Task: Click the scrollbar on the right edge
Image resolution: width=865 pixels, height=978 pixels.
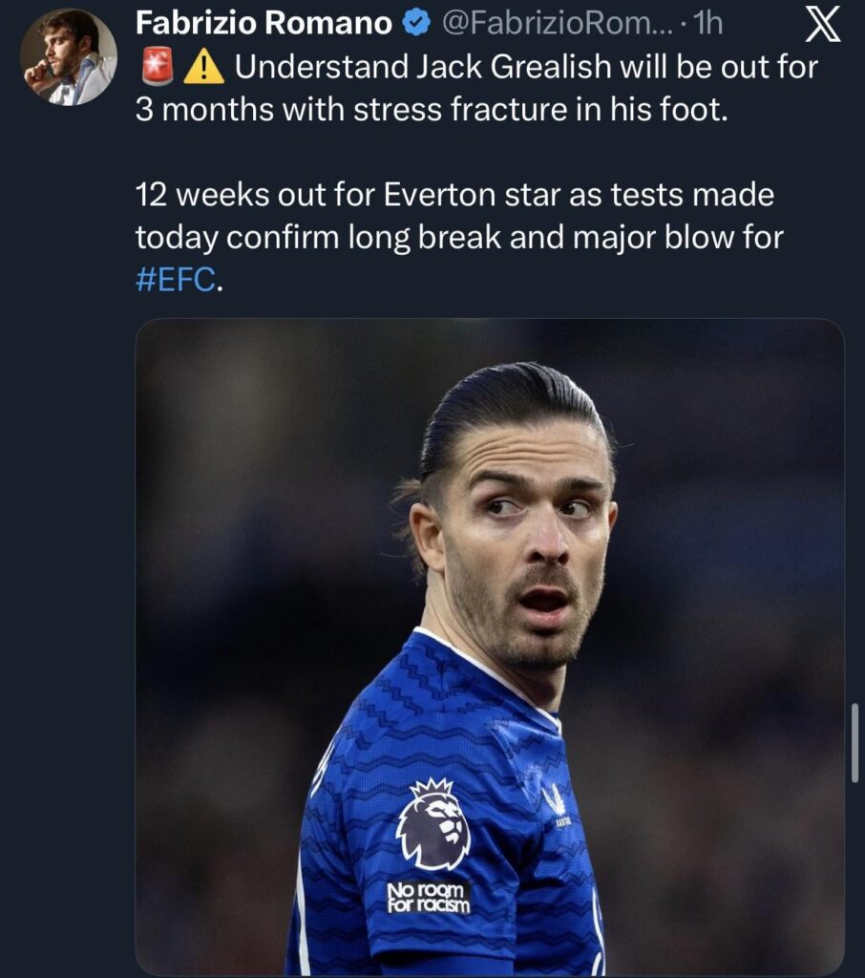Action: (x=855, y=745)
